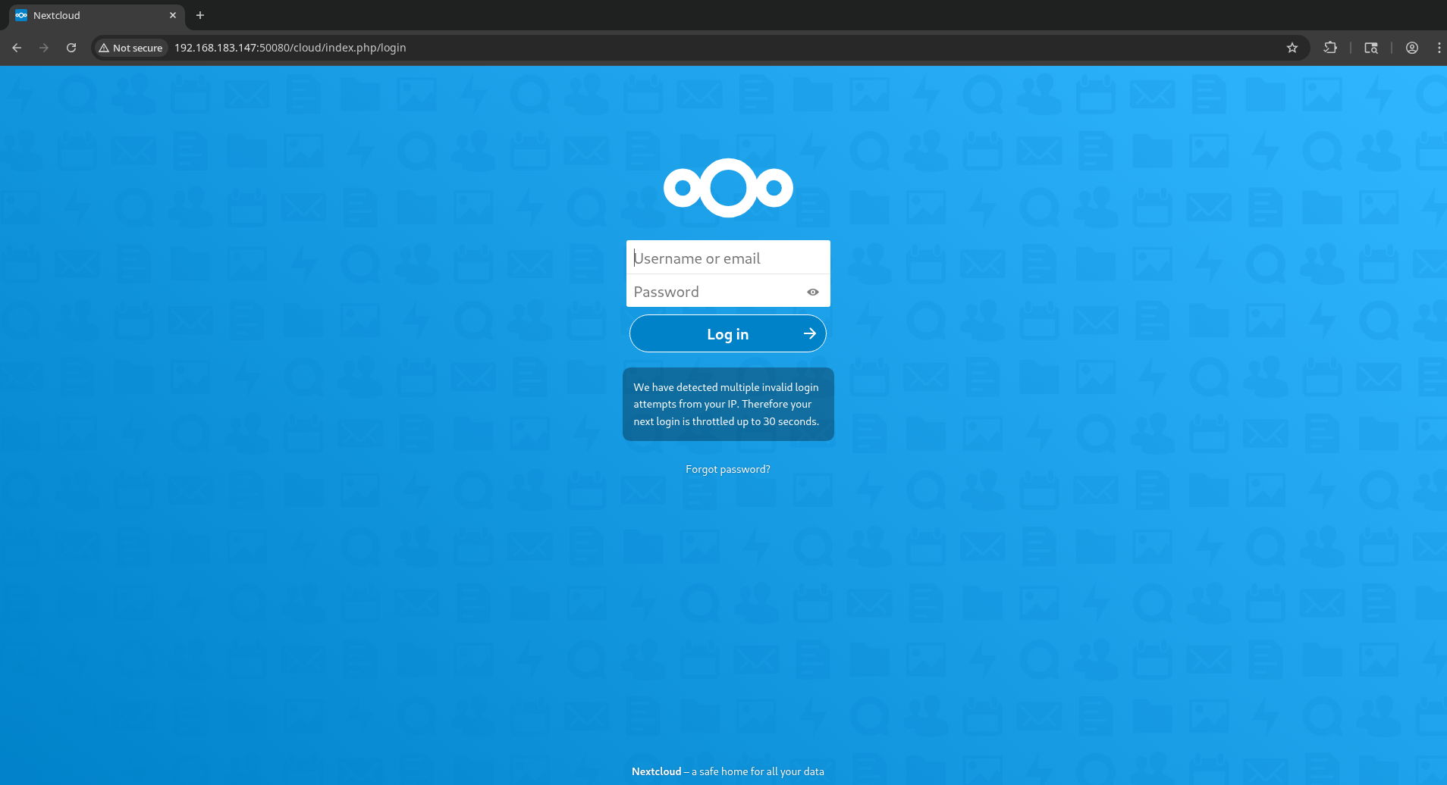
Task: Open the browser profile avatar icon
Action: [x=1412, y=48]
